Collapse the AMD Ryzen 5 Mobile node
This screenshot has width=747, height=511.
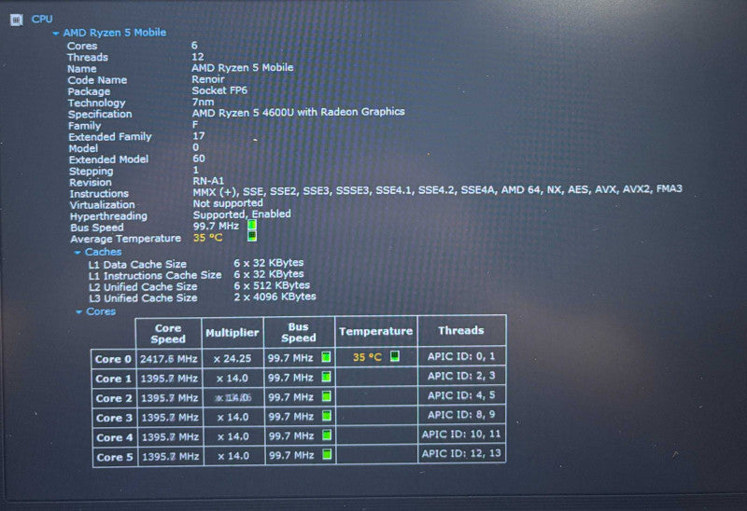coord(56,34)
